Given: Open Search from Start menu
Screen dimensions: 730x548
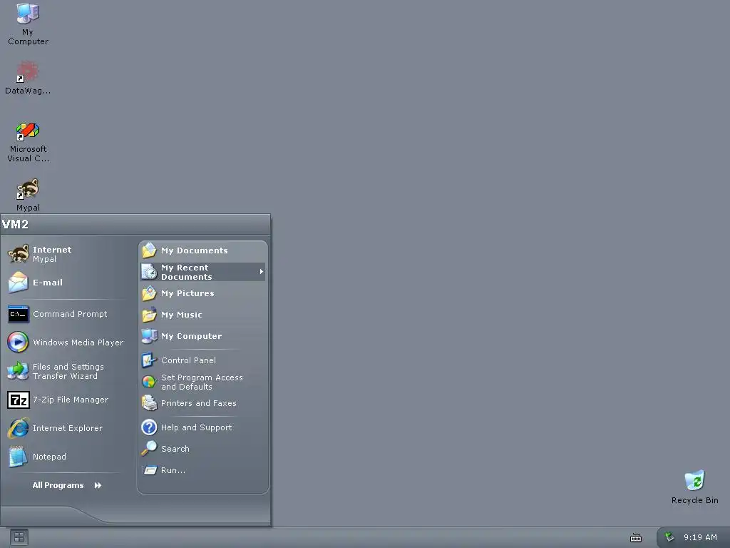Looking at the screenshot, I should pos(202,449).
